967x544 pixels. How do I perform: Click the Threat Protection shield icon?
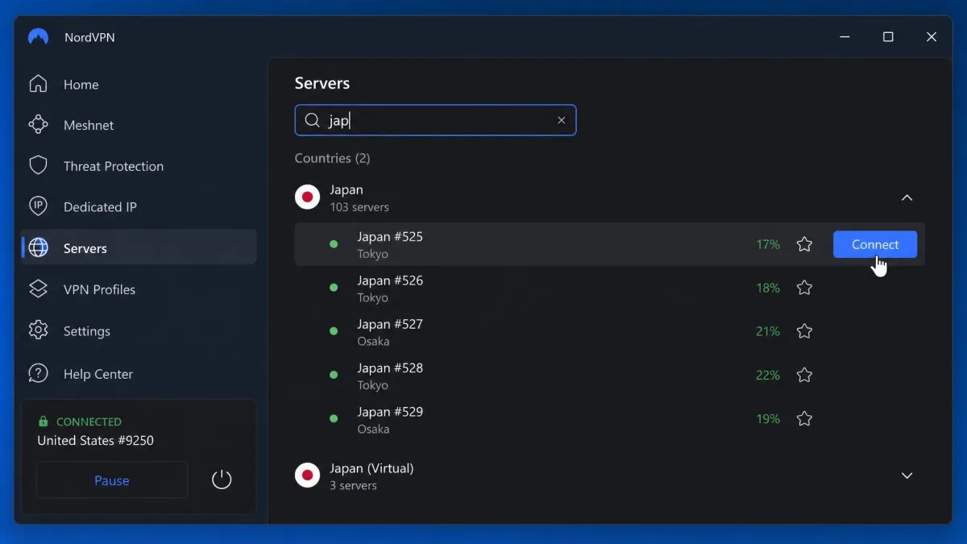[38, 165]
